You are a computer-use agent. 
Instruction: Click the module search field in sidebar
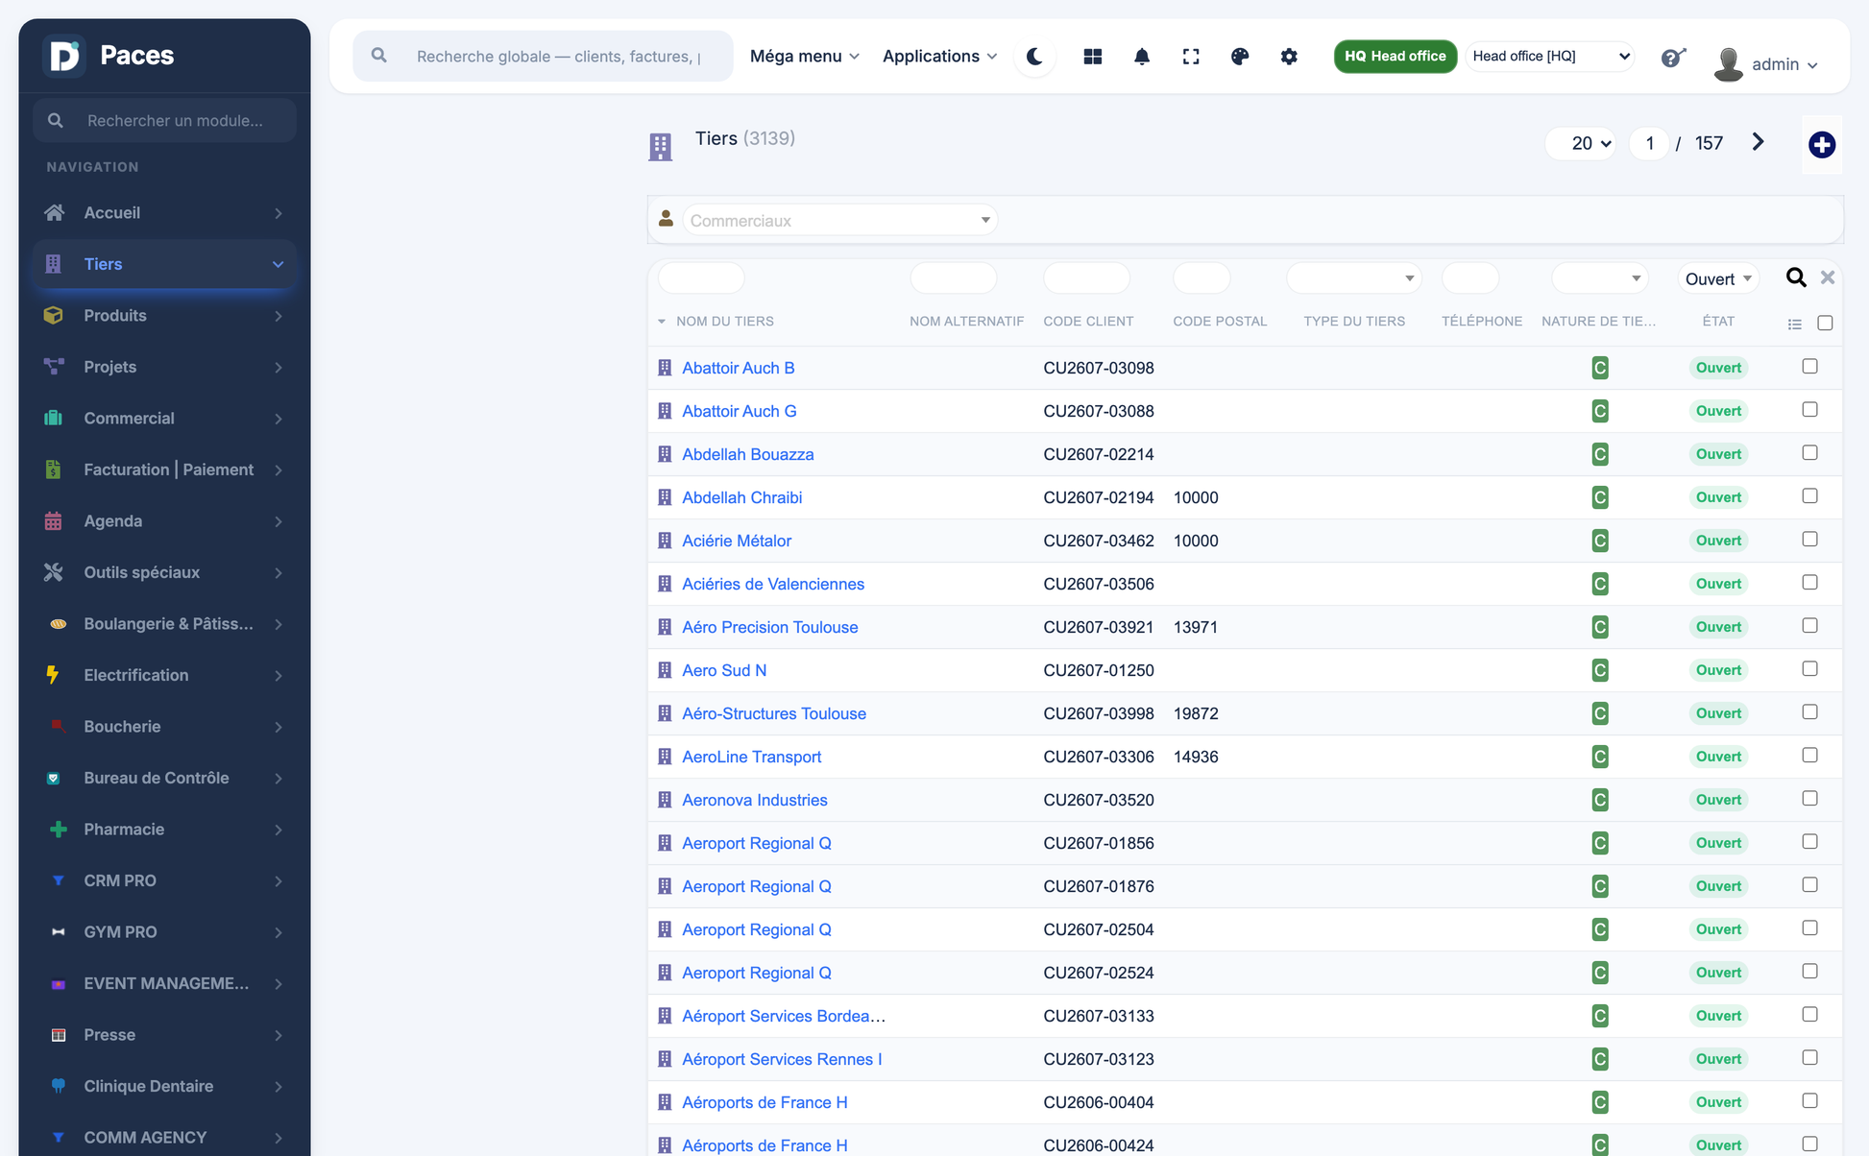coord(164,120)
